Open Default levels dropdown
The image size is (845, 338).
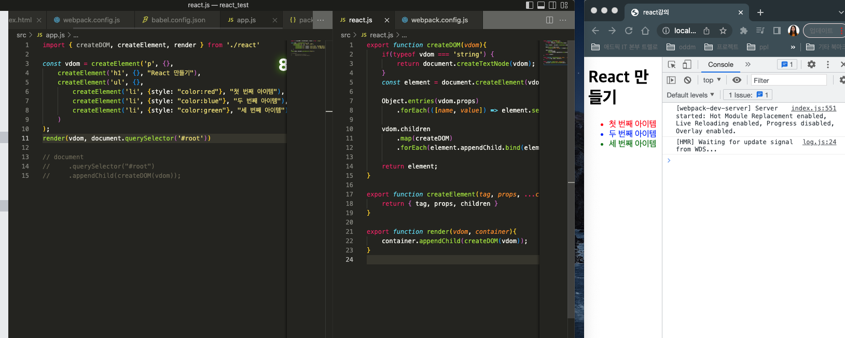pos(690,95)
